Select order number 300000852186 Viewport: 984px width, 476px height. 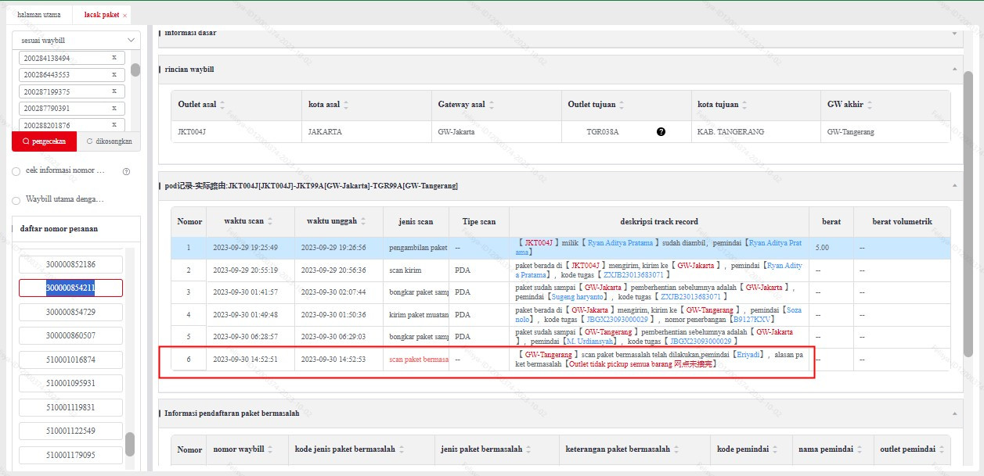click(x=70, y=264)
